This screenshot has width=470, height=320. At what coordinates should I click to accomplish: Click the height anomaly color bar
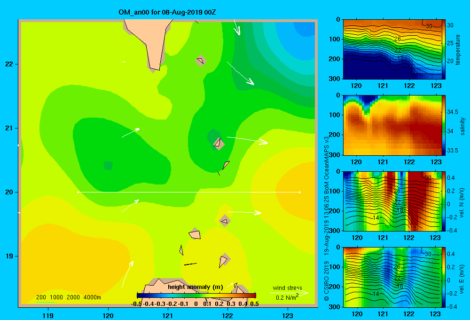click(196, 296)
